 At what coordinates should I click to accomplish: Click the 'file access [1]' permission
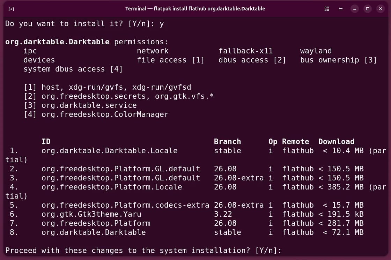tap(171, 60)
